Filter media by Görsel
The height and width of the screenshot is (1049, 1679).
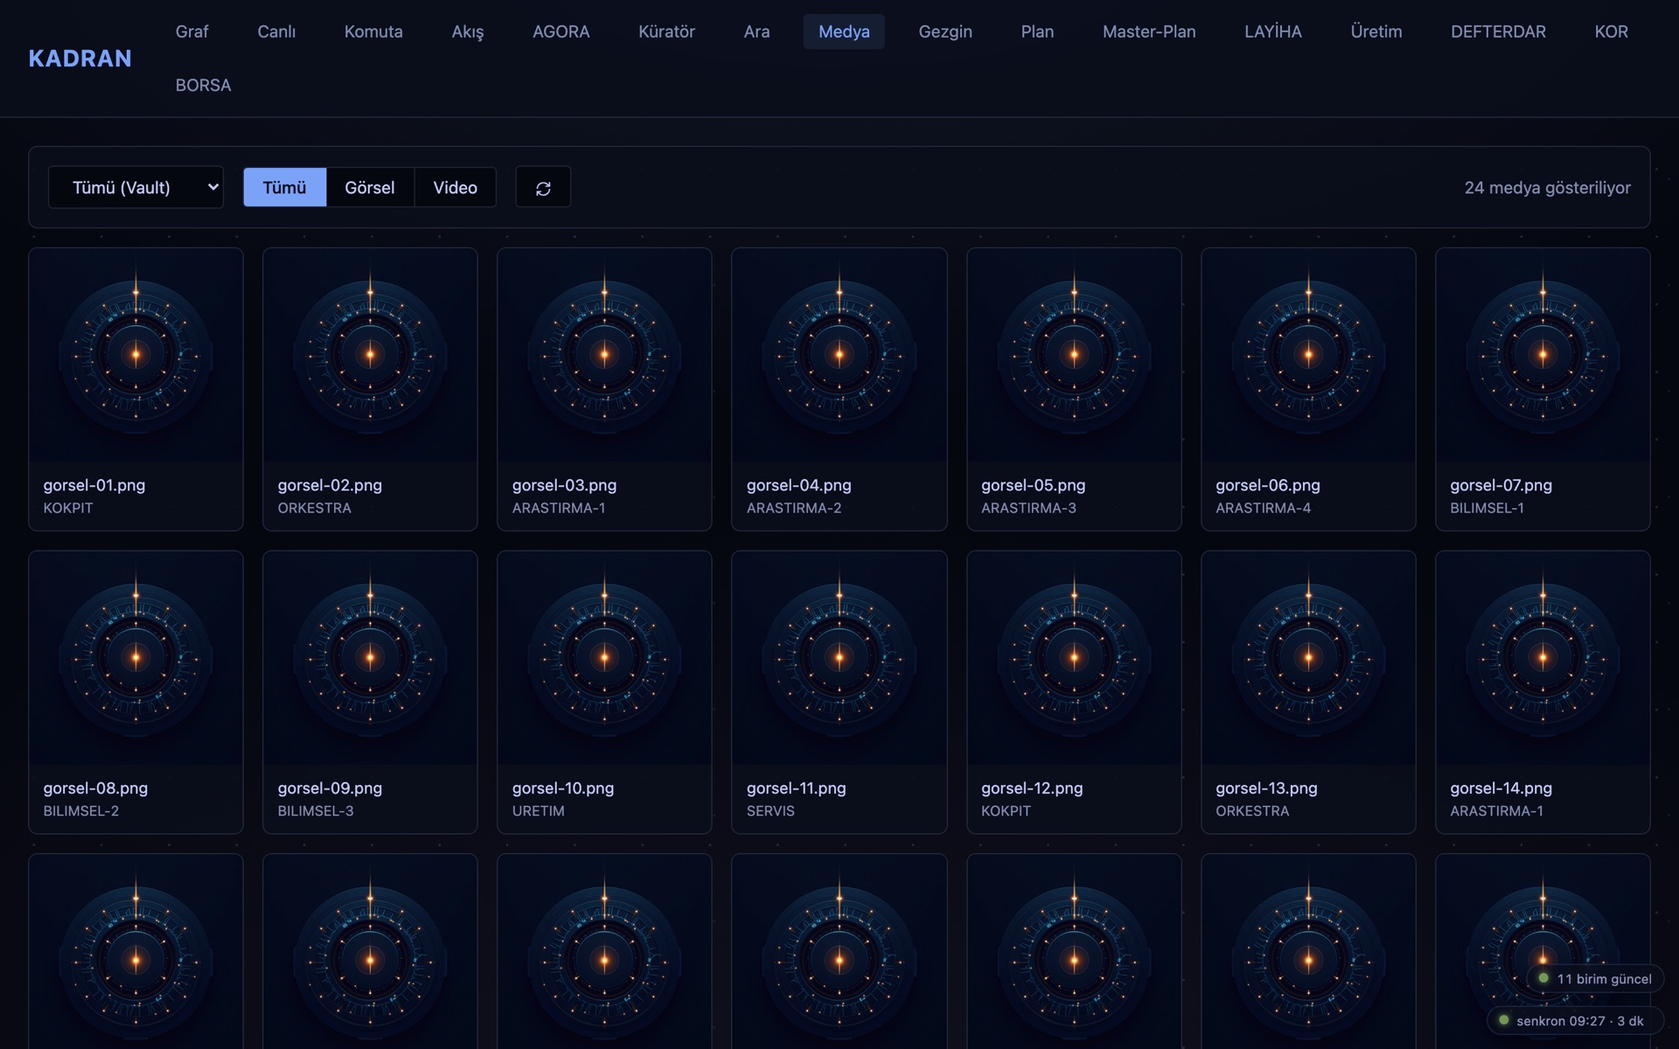[x=369, y=188]
